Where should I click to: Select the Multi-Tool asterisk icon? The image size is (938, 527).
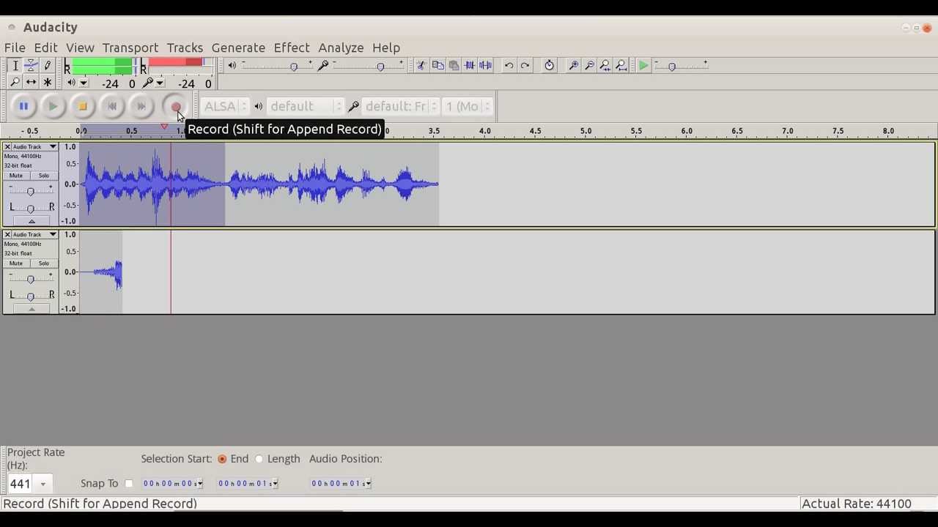[x=48, y=82]
